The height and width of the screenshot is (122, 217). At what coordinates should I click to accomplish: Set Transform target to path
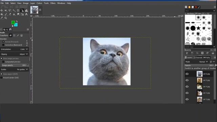[x=18, y=35]
